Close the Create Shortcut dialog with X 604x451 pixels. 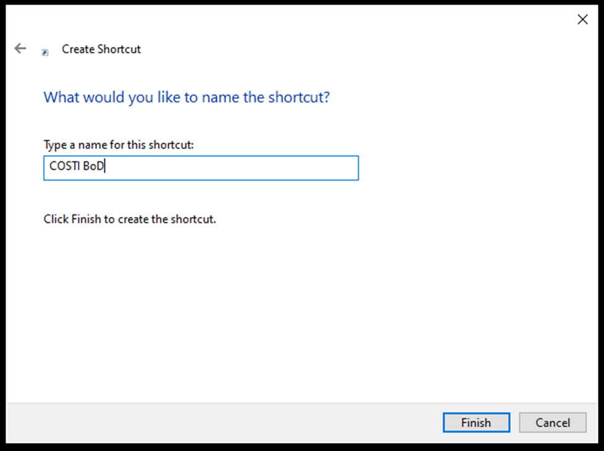(x=582, y=20)
